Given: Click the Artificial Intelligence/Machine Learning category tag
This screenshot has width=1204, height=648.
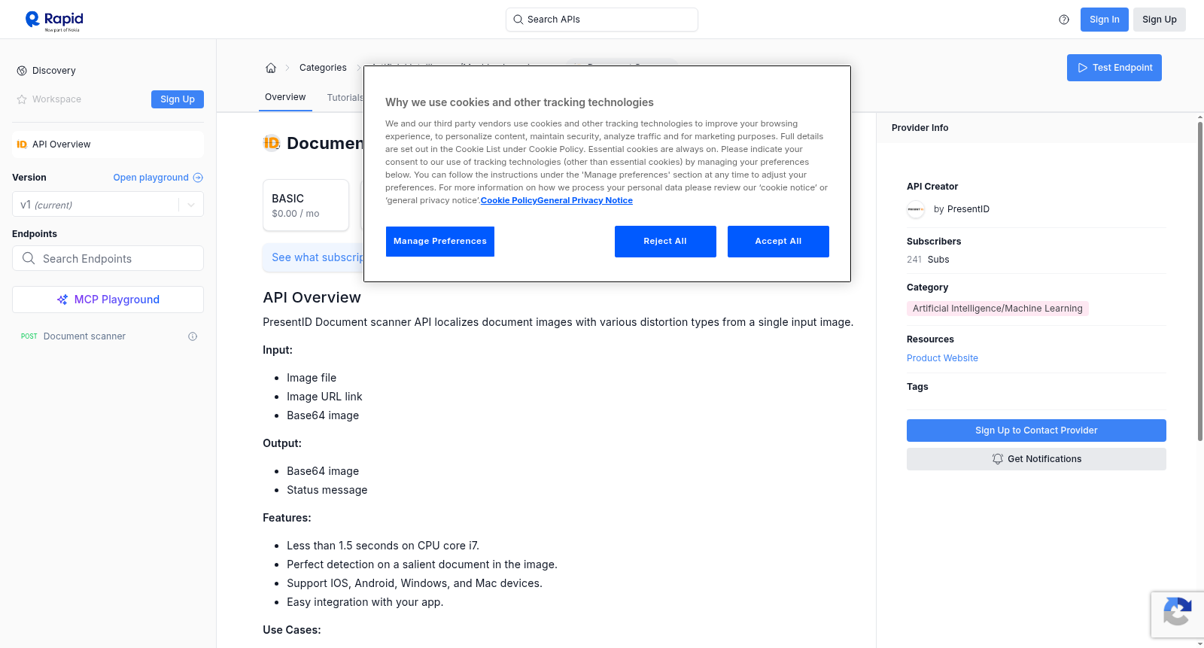Looking at the screenshot, I should point(998,309).
